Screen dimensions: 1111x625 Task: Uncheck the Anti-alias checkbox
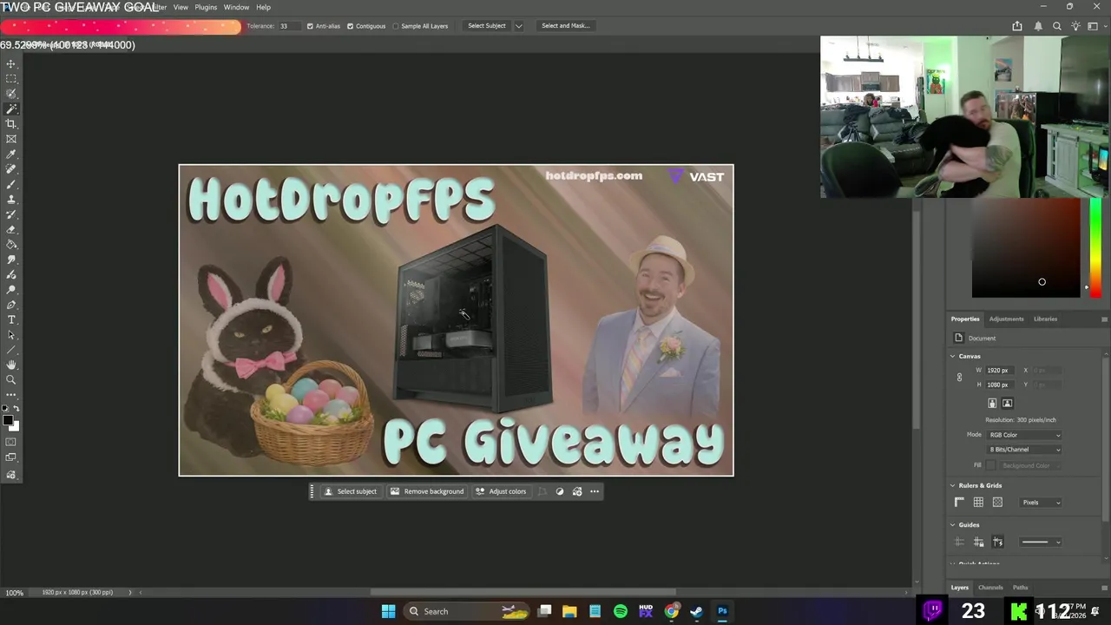(310, 26)
